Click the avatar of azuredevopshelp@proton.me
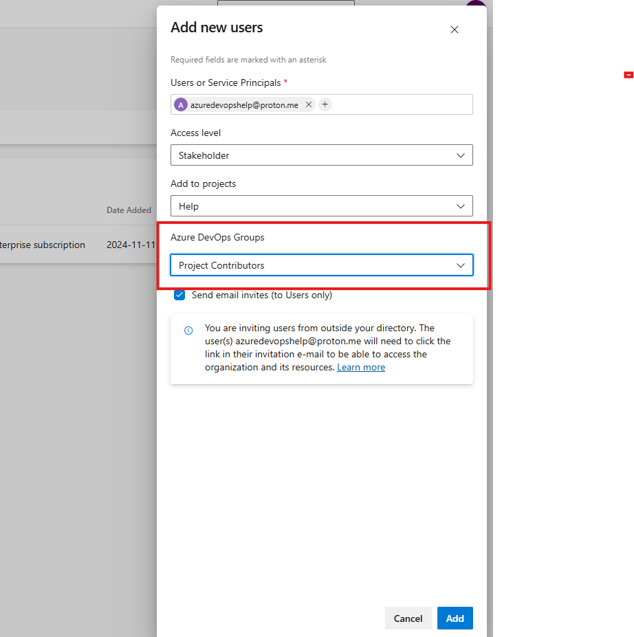 tap(180, 105)
